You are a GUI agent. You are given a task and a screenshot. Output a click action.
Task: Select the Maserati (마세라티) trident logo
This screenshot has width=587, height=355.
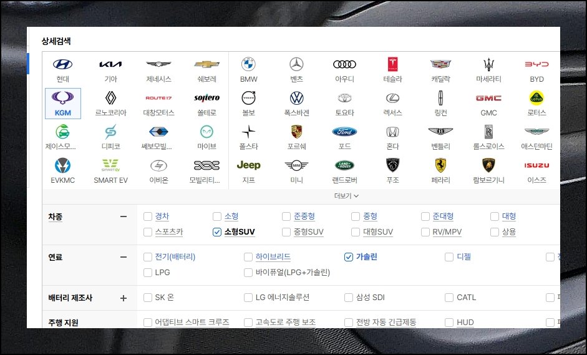pyautogui.click(x=488, y=64)
